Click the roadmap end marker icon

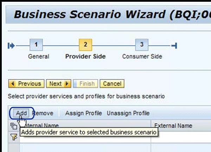(x=174, y=45)
